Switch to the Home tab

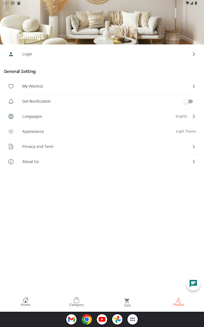pos(25,302)
